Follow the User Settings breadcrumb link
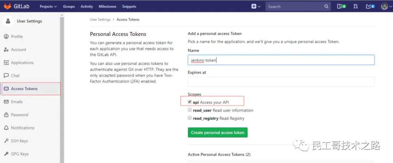Viewport: 393px width, 163px height. [100, 20]
